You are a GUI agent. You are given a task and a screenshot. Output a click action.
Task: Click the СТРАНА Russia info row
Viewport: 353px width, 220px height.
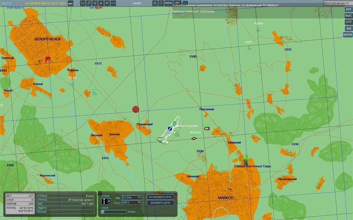click(x=66, y=196)
